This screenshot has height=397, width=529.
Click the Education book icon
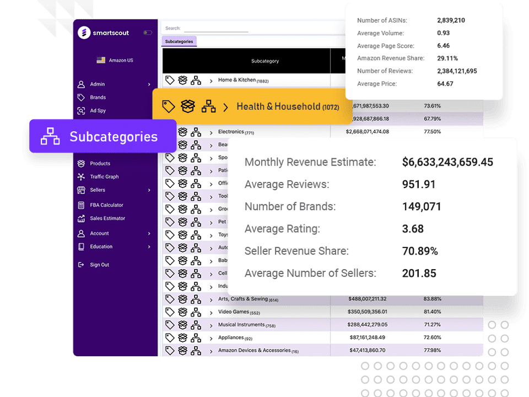tap(81, 247)
